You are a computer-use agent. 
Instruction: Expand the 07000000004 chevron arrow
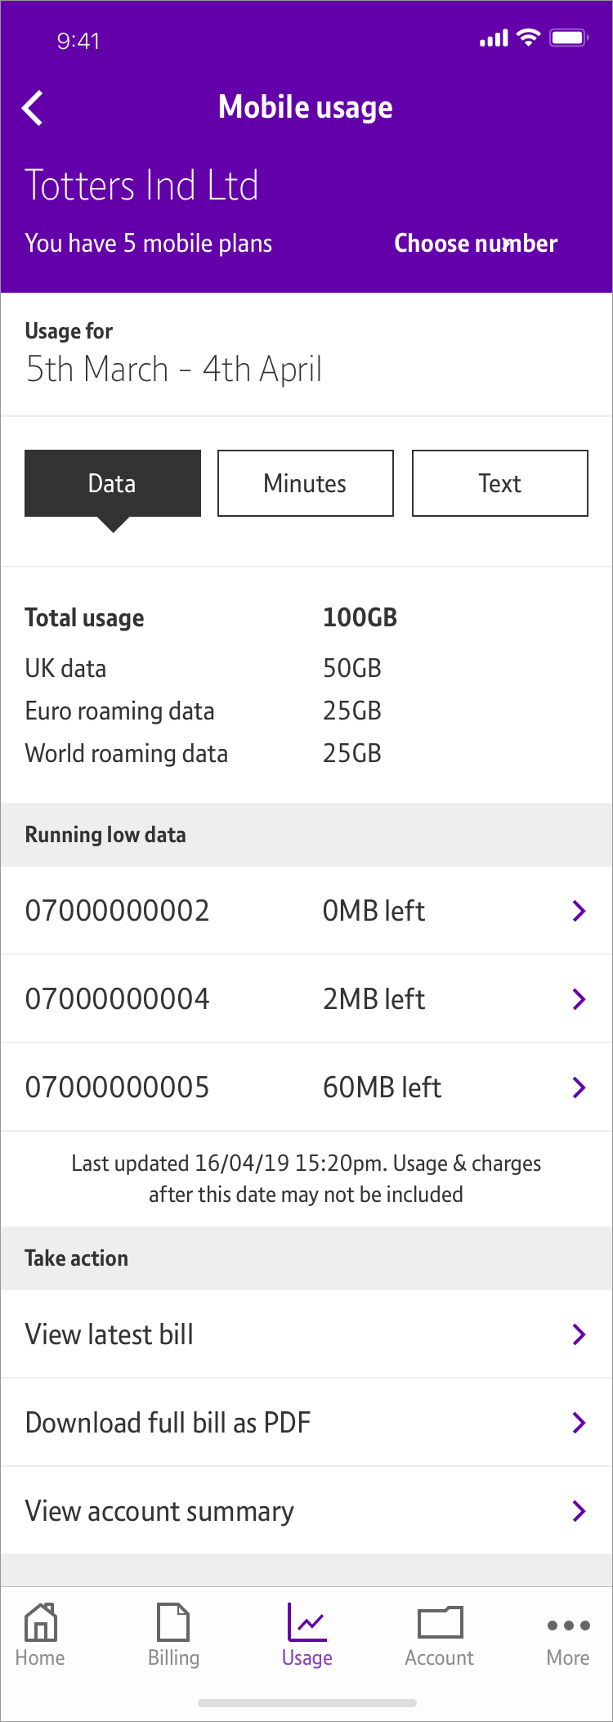(x=579, y=999)
